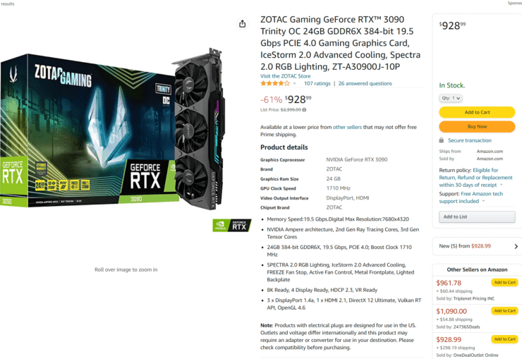522x359 pixels.
Task: Click the Add to List button
Action: coord(477,217)
